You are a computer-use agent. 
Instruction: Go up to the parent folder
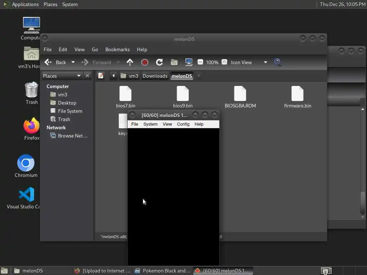tap(130, 62)
